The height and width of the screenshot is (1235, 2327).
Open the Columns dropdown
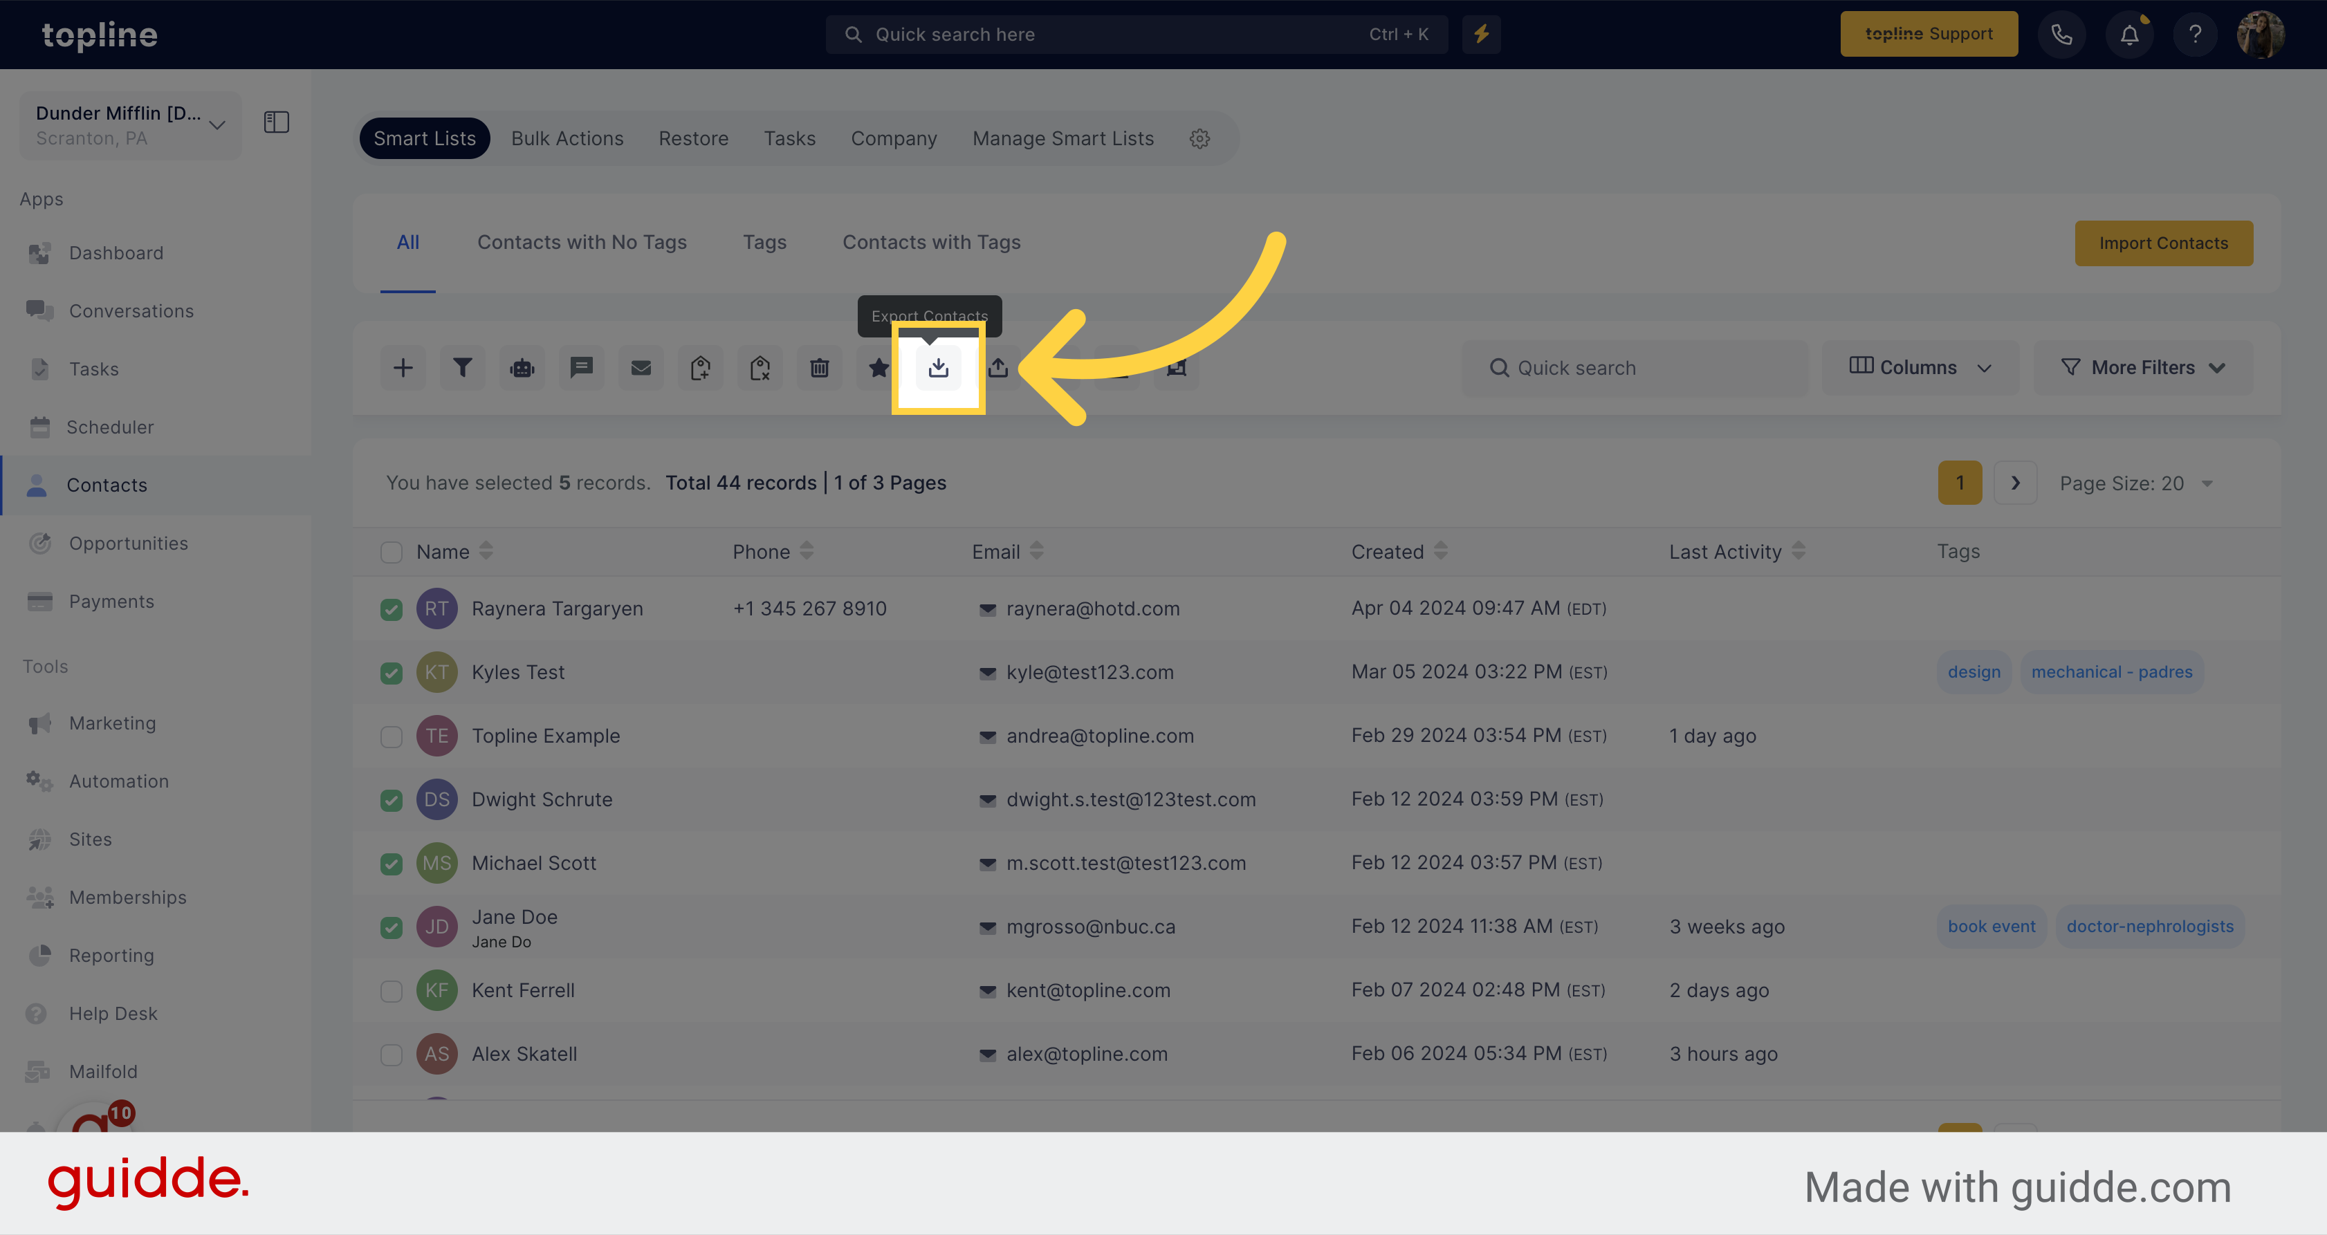coord(1920,367)
